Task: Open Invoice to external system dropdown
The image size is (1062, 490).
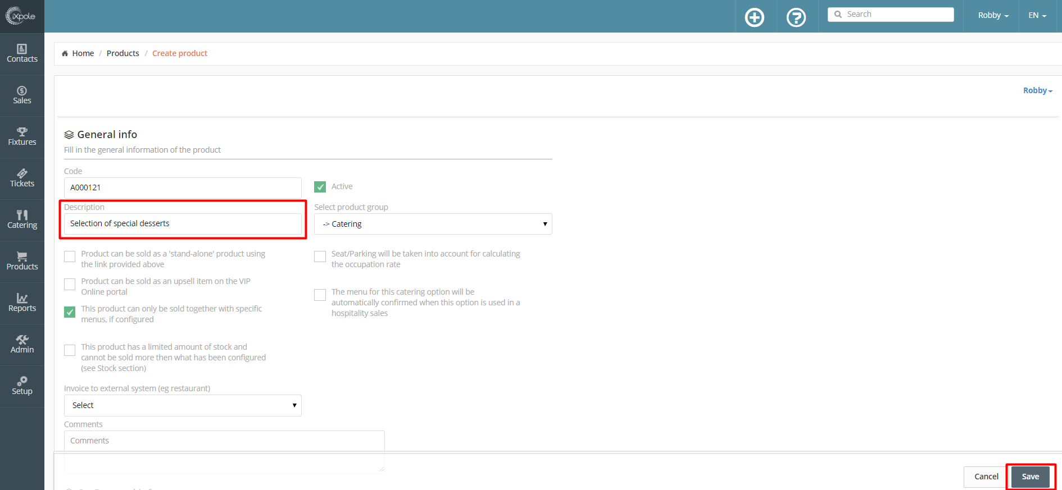Action: pos(183,405)
